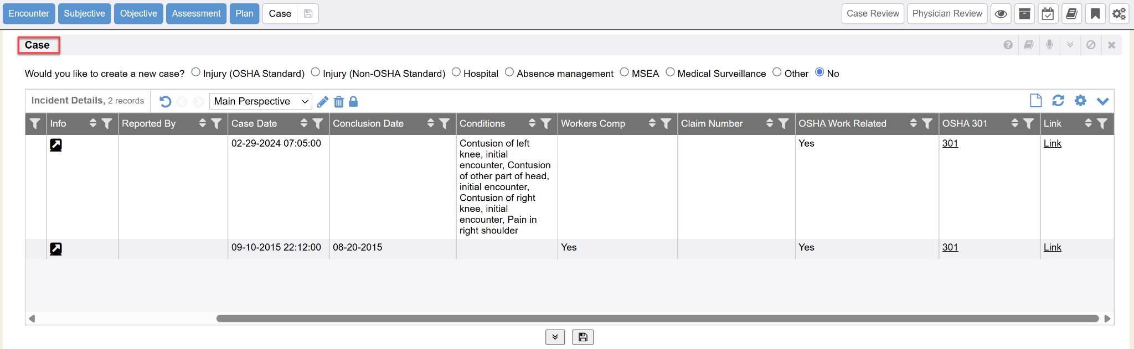Expand the blue chevron in grid header

pyautogui.click(x=1102, y=101)
